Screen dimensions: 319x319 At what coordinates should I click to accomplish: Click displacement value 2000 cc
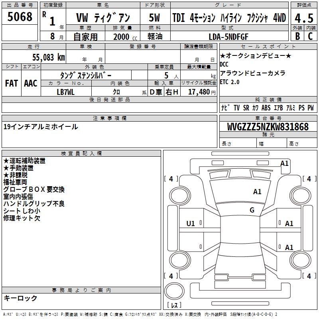(x=125, y=37)
